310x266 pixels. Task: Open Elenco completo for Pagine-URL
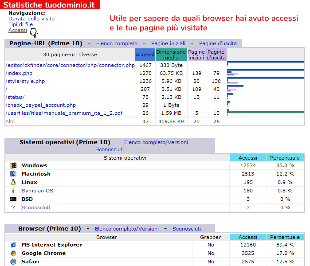[117, 43]
